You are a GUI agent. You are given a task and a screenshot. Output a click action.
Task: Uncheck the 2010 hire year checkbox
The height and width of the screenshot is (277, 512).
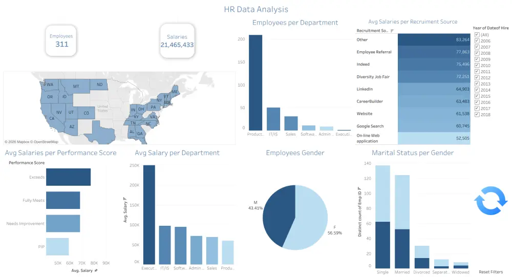pos(477,66)
